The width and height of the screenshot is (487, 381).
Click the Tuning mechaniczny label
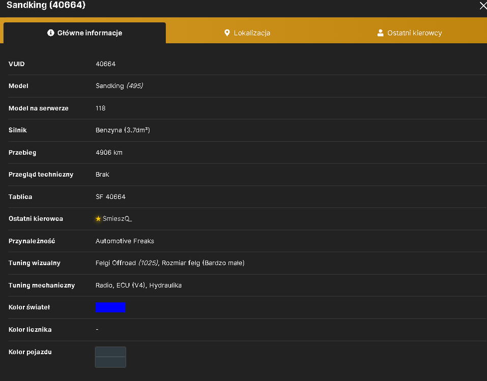42,285
